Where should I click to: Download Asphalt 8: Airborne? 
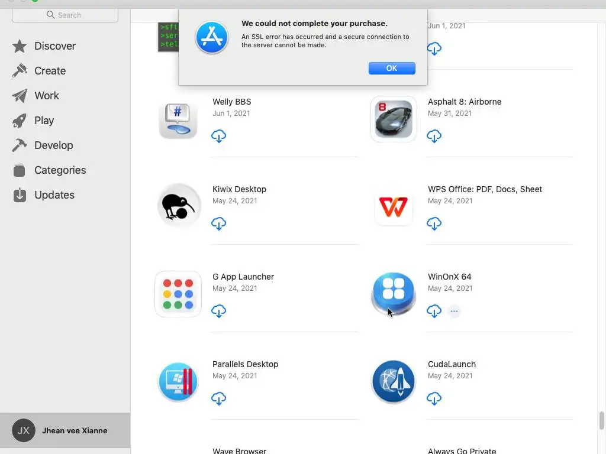pyautogui.click(x=434, y=136)
